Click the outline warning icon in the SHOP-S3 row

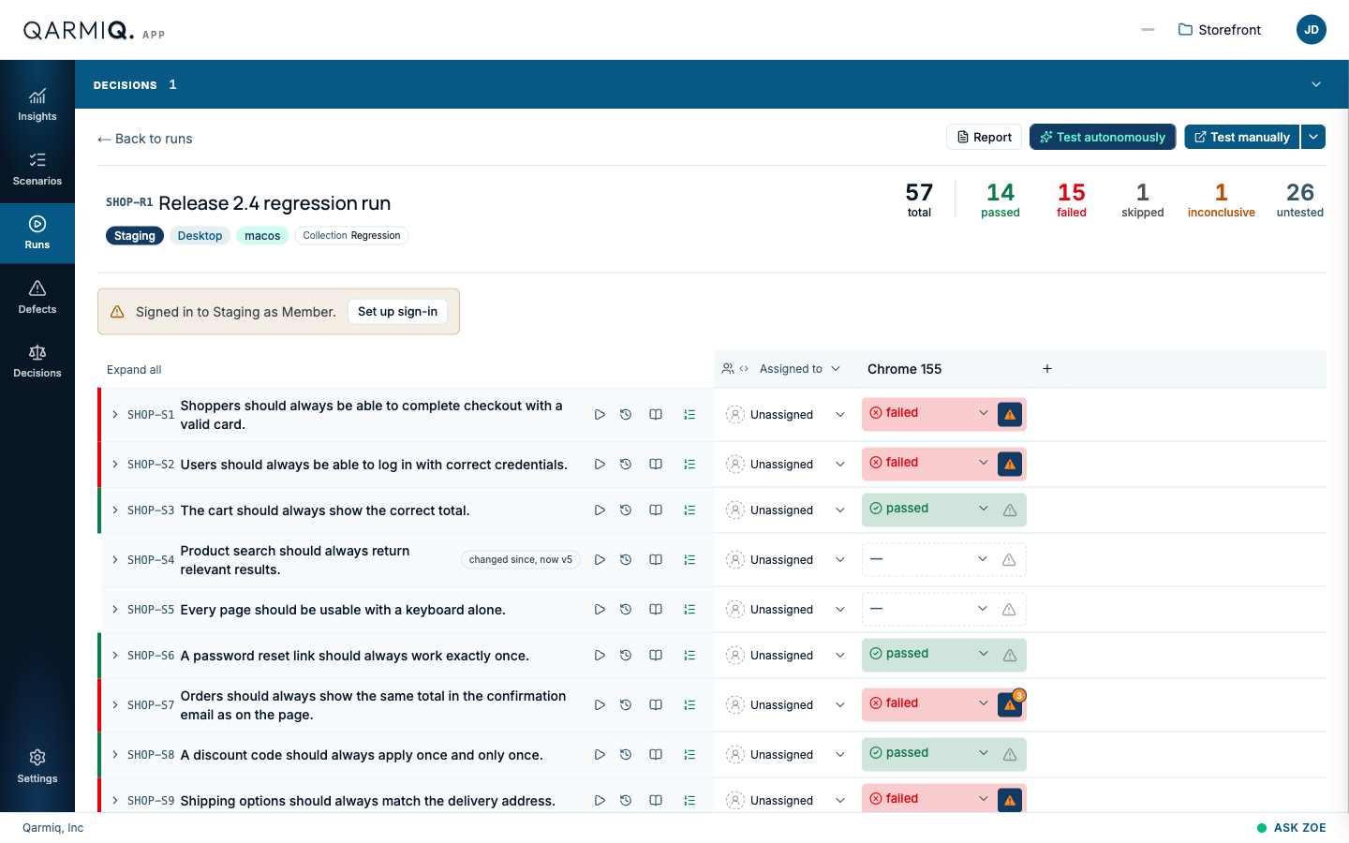(1010, 510)
